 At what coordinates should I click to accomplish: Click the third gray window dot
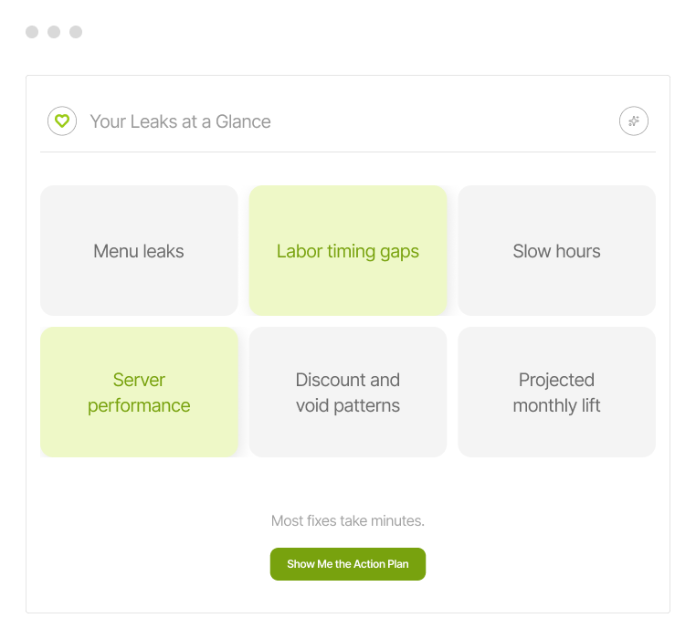point(76,32)
